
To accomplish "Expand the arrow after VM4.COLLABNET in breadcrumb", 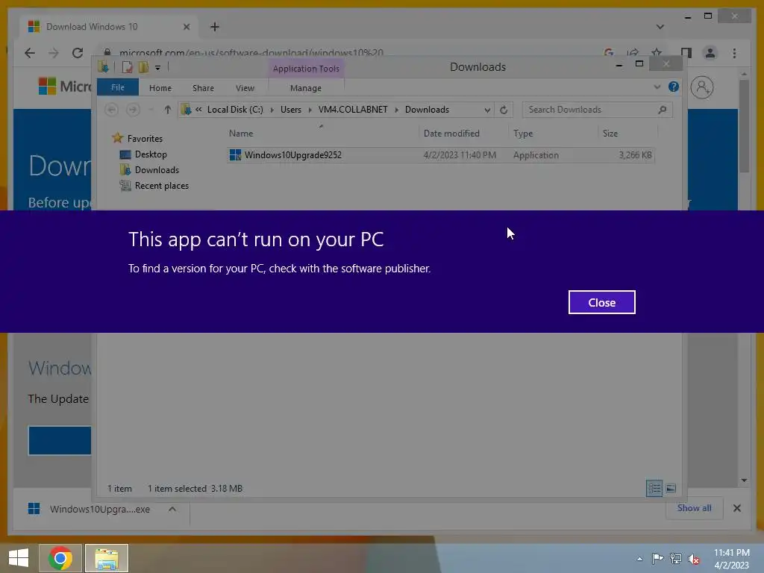I will [397, 110].
